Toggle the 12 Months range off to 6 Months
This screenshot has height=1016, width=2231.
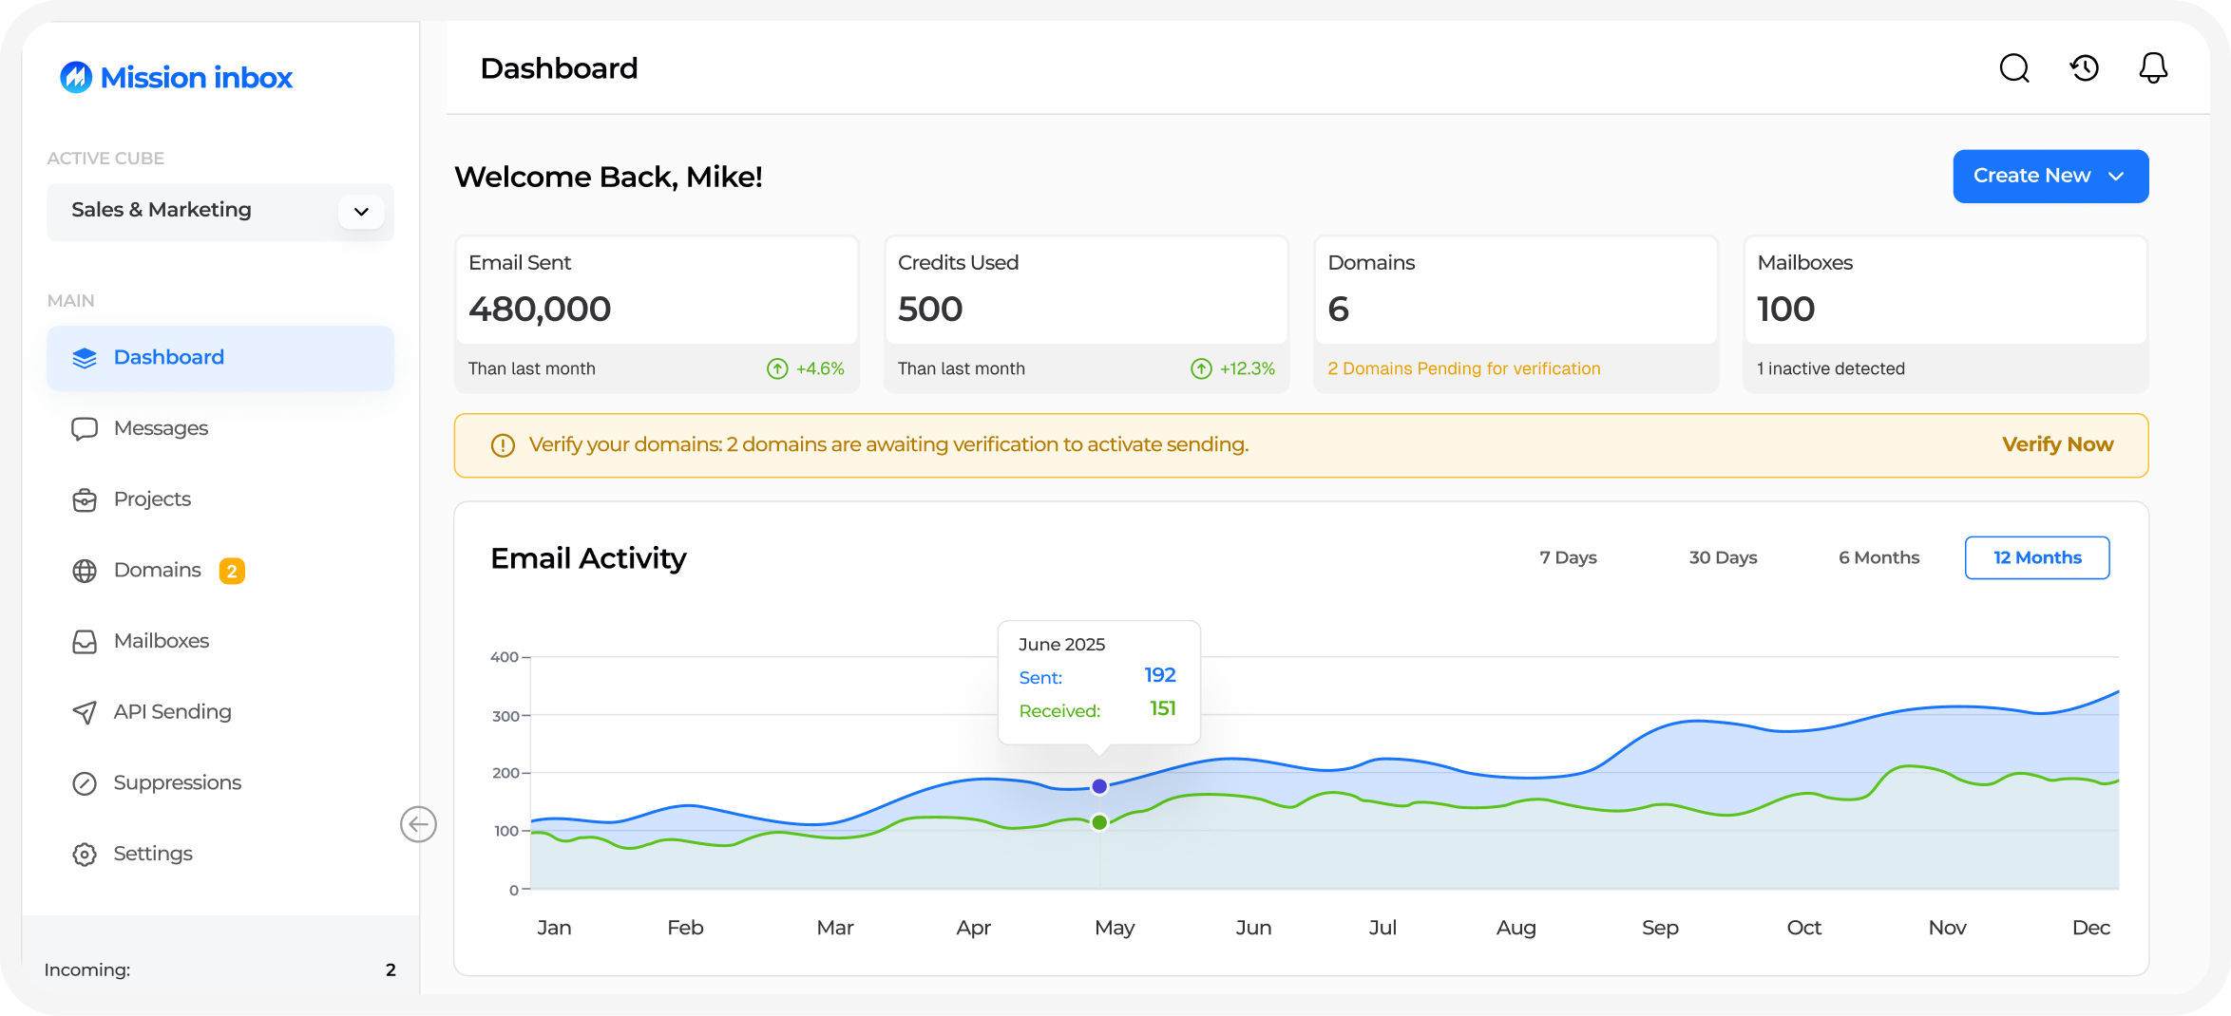[1878, 557]
